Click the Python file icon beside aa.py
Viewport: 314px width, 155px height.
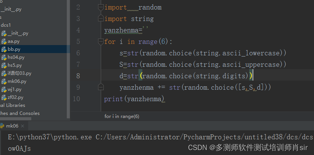click(x=4, y=42)
